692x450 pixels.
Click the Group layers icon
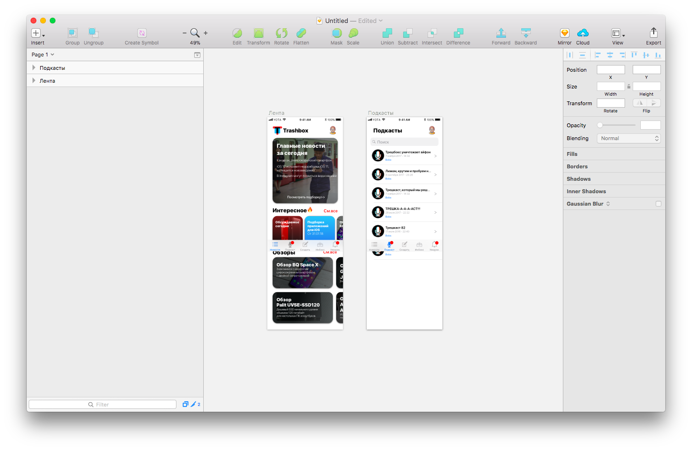pos(72,33)
